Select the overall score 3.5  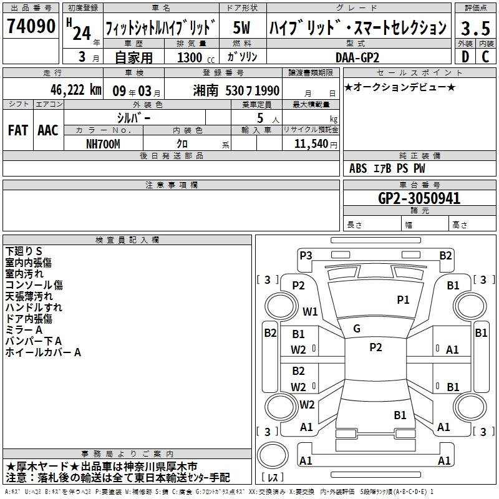pos(475,28)
